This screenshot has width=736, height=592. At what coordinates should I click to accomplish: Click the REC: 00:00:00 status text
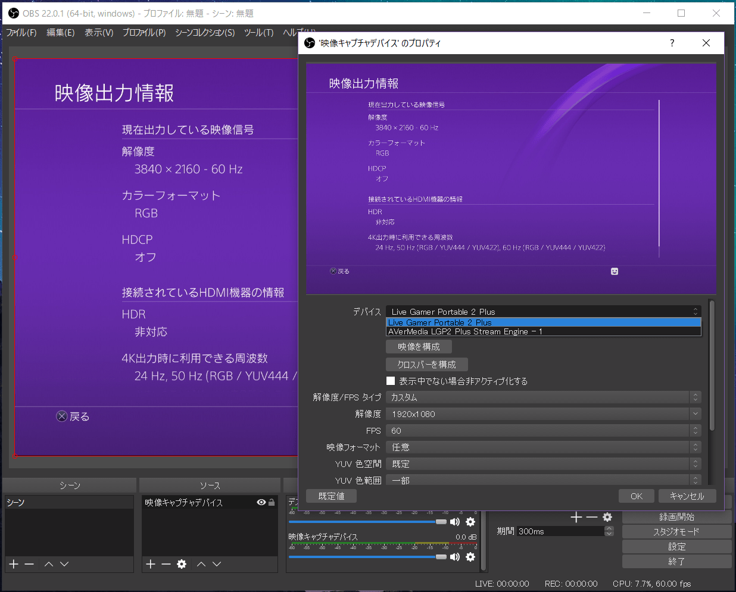(571, 584)
